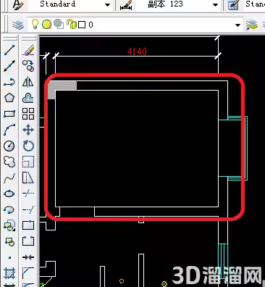Open the Layer Properties Manager

(18, 25)
